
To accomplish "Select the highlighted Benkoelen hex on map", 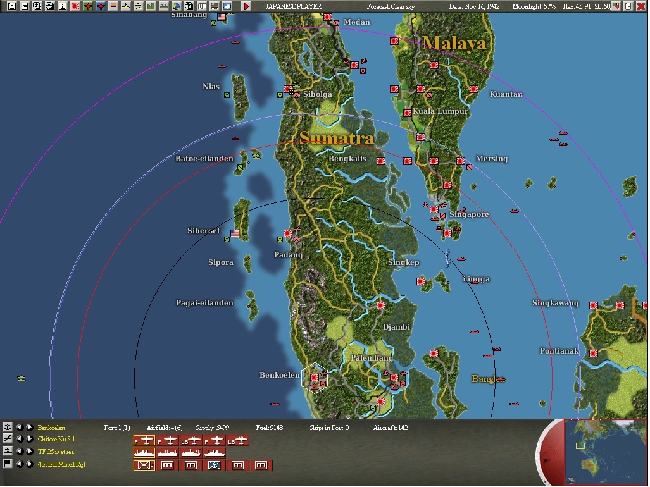I will coord(315,378).
